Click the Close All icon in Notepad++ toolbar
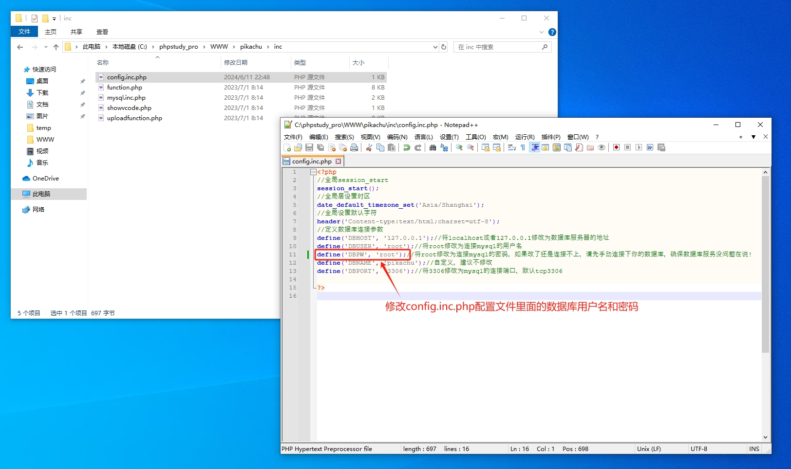 point(343,147)
